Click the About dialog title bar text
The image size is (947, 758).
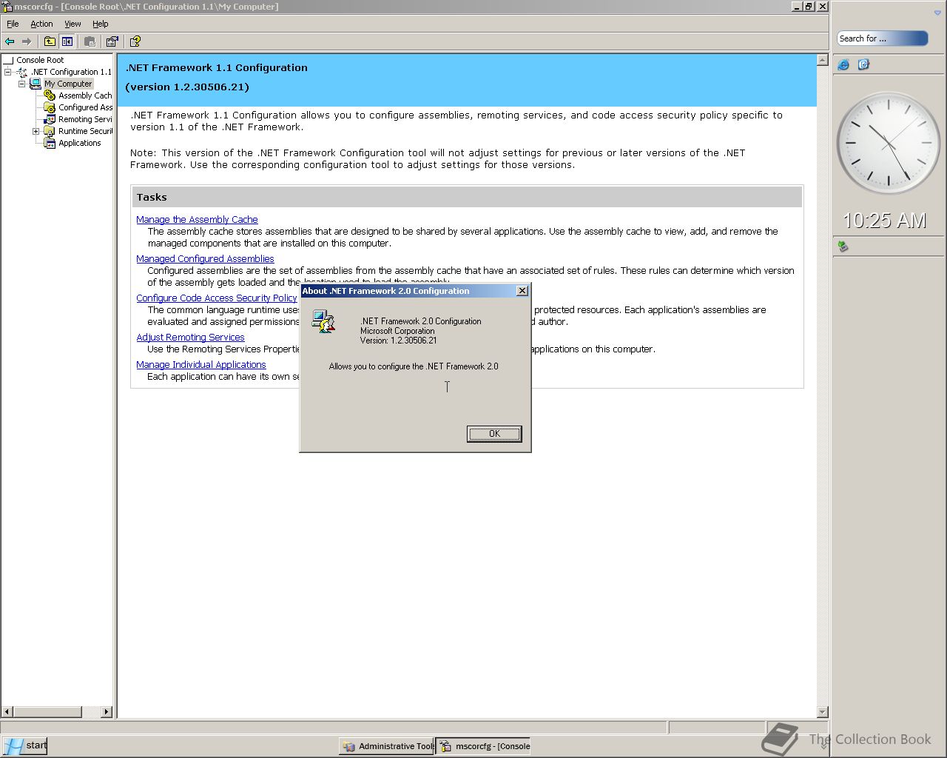[385, 291]
